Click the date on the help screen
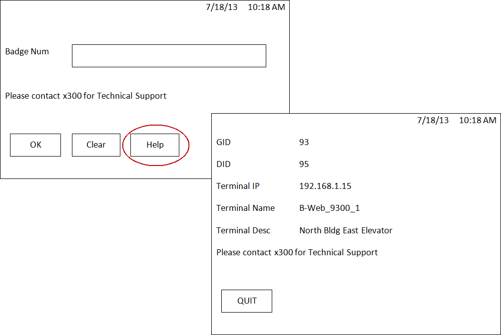The image size is (501, 335). point(433,121)
